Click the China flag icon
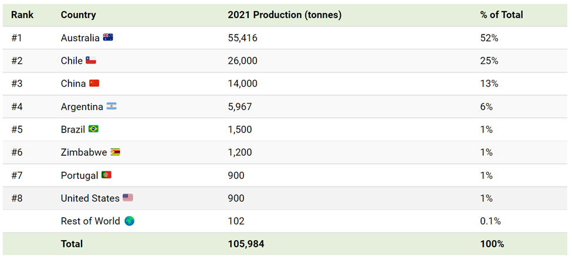Screen dimensions: 572x259 tap(94, 83)
